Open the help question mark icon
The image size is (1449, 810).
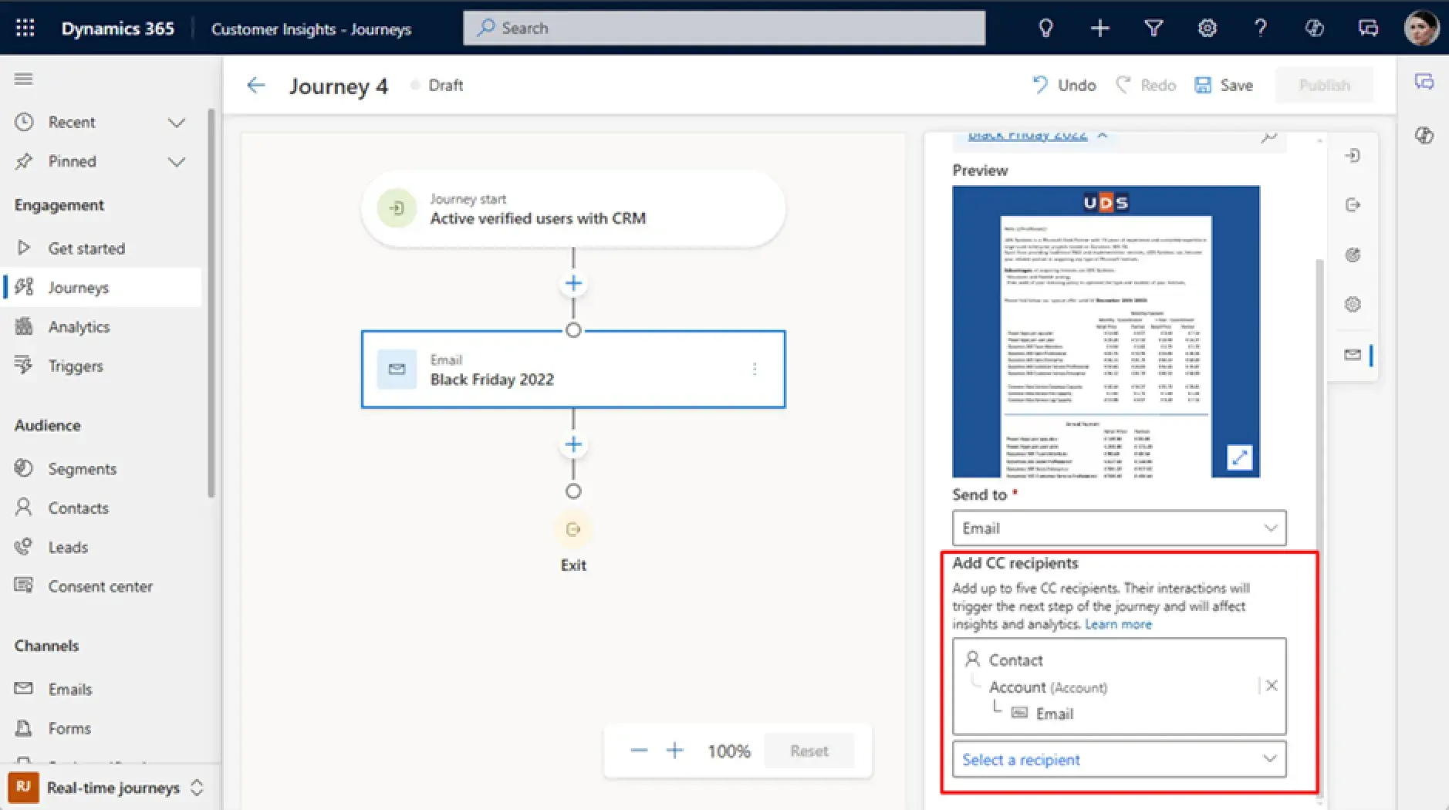coord(1261,29)
